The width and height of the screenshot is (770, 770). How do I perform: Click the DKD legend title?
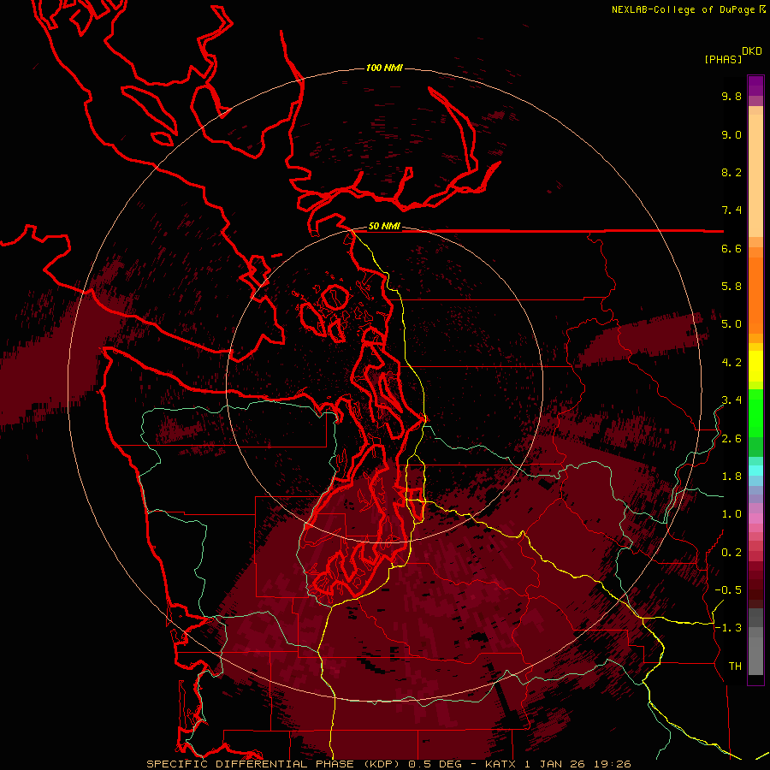click(x=752, y=51)
